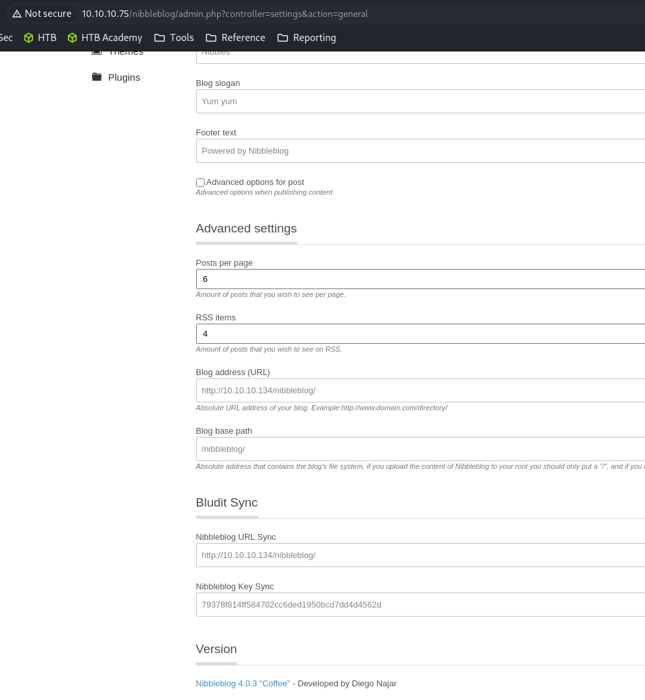Click the RSS items field
The image size is (645, 700).
pos(420,334)
